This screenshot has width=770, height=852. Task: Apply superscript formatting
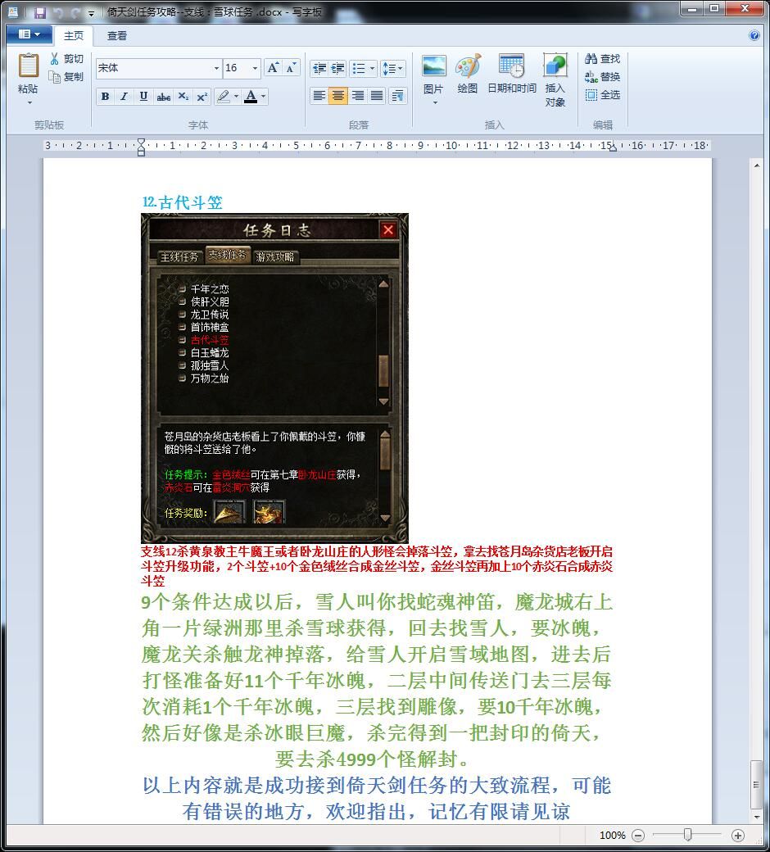[x=202, y=97]
